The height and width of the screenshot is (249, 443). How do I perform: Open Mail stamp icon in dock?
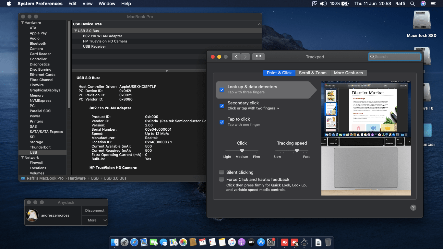tap(144, 242)
